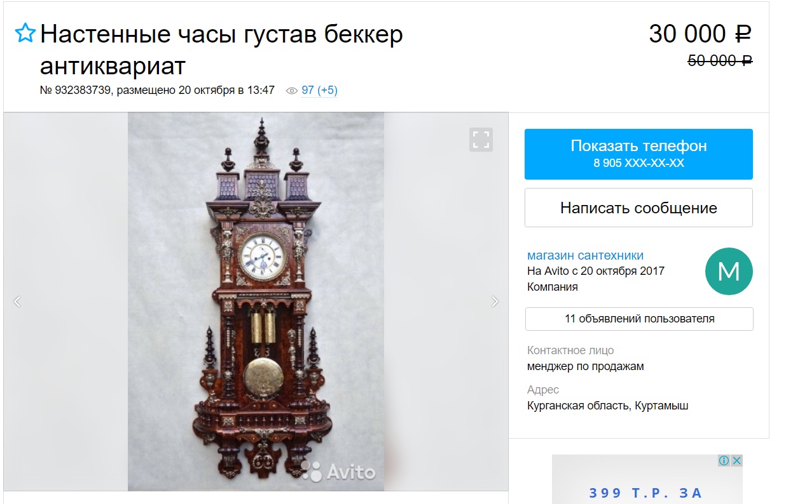View 11 объявлений пользователя
This screenshot has height=504, width=800.
(639, 319)
